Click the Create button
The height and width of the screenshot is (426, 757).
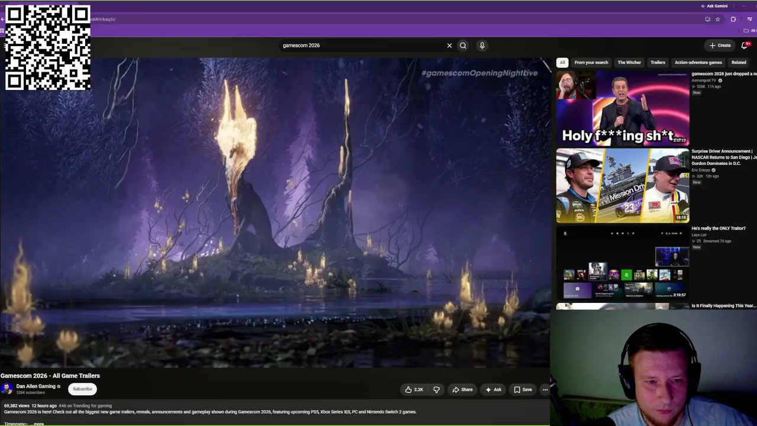click(720, 46)
